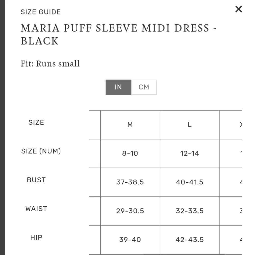This screenshot has height=255, width=255.
Task: Select the M size column header
Action: [130, 125]
